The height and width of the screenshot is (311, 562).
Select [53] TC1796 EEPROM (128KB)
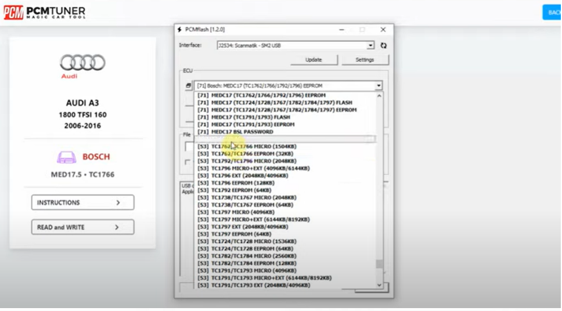click(x=285, y=183)
